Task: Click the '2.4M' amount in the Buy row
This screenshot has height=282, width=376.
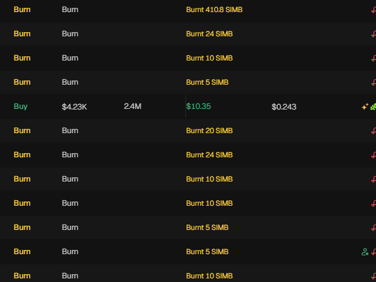Action: click(x=133, y=107)
